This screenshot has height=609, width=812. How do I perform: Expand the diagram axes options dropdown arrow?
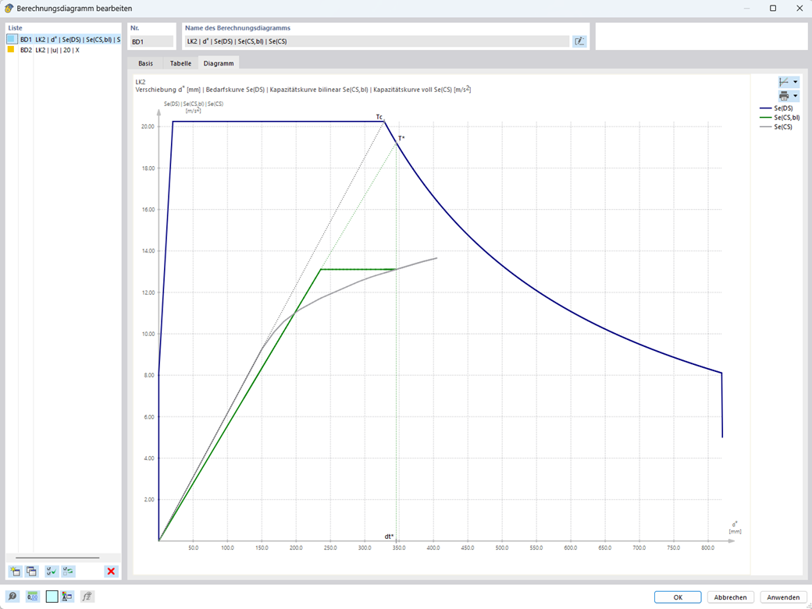[x=796, y=82]
